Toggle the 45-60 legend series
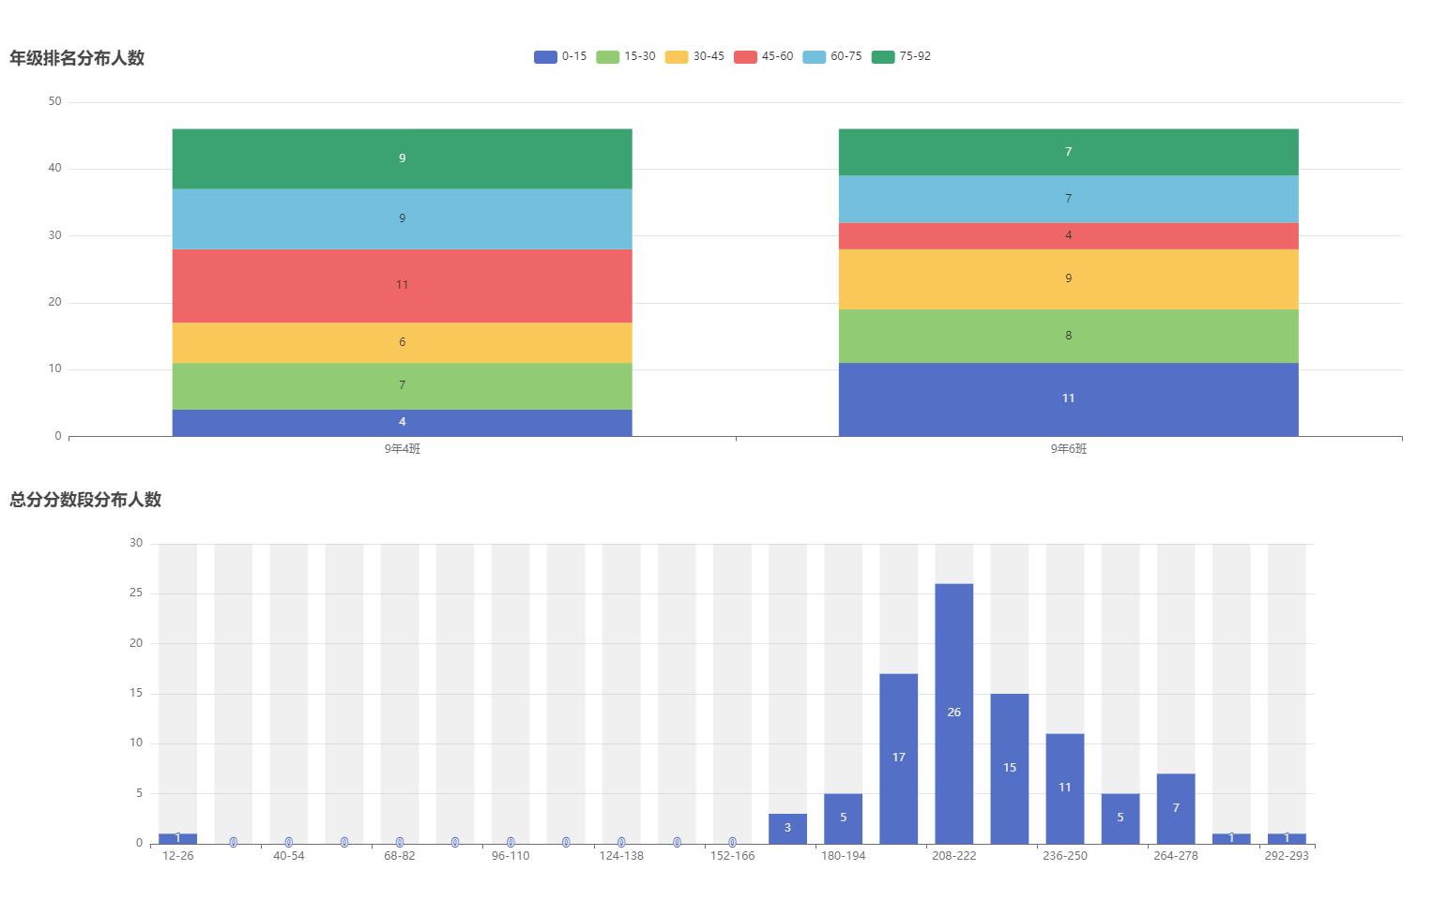 click(764, 56)
